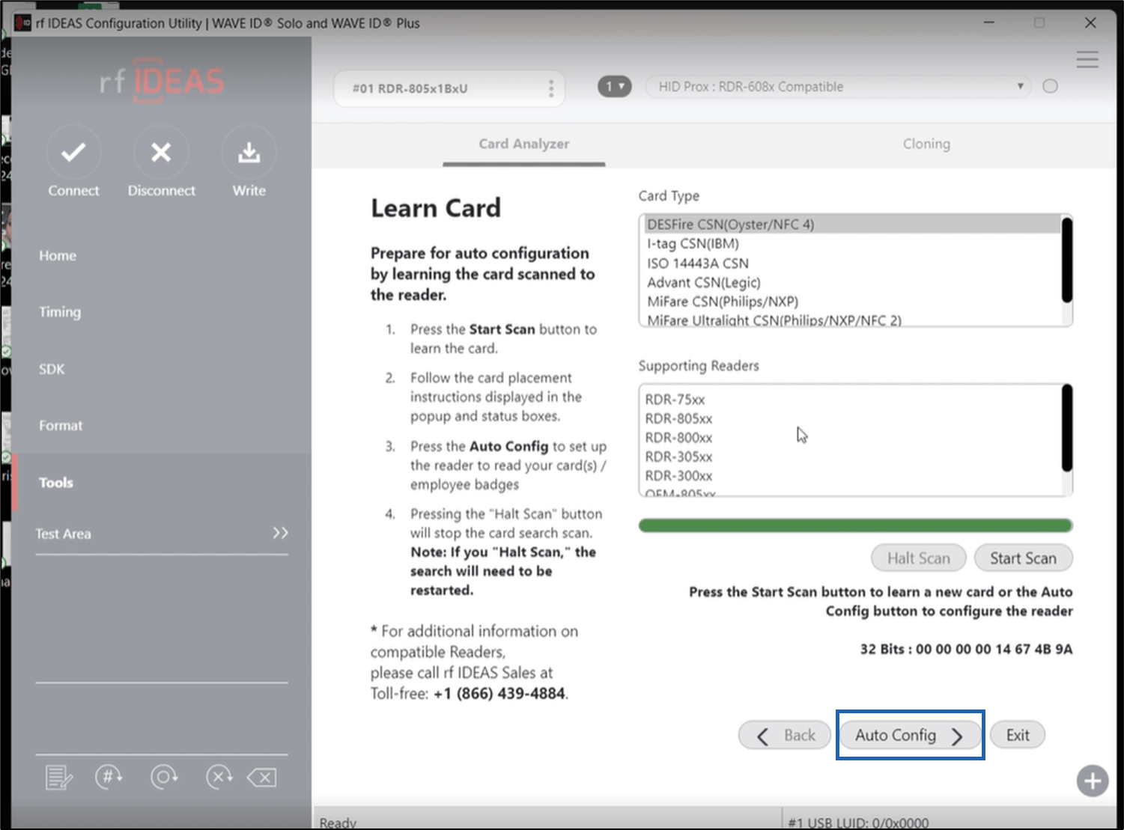
Task: Click the Halt Scan button
Action: point(919,558)
